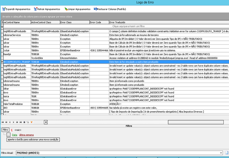The height and width of the screenshot is (158, 229).
Task: Click the filter row to insert a filter
Action: coord(116,26)
